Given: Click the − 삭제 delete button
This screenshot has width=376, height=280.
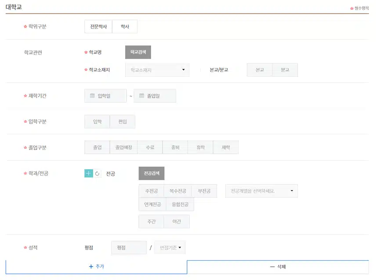Looking at the screenshot, I should click(x=278, y=266).
